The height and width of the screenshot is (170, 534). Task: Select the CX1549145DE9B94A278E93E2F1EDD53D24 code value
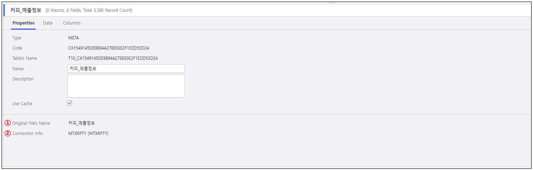(x=109, y=48)
